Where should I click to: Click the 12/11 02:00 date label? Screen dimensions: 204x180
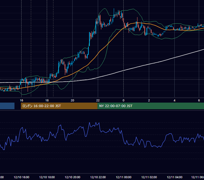point(149,177)
